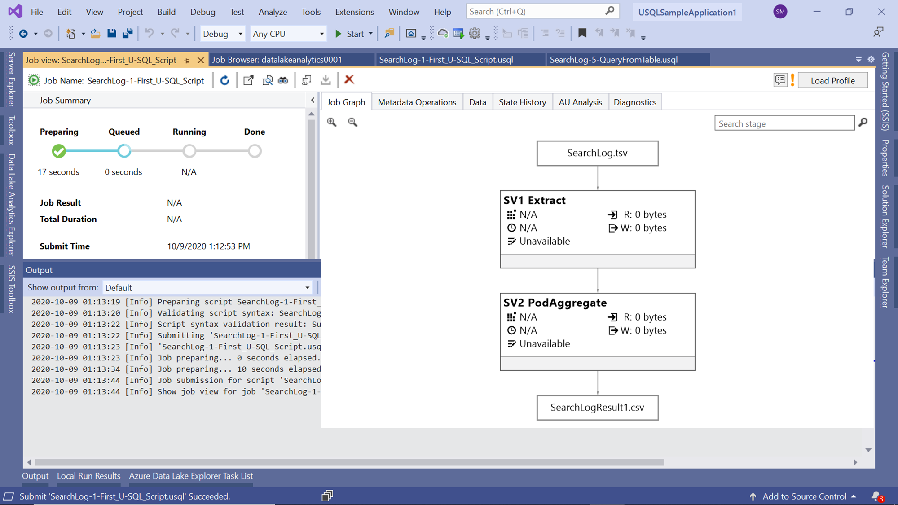Switch to the AU Analysis tab
This screenshot has width=898, height=505.
point(580,102)
